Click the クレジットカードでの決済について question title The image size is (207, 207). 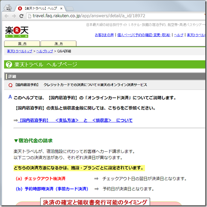point(95,85)
